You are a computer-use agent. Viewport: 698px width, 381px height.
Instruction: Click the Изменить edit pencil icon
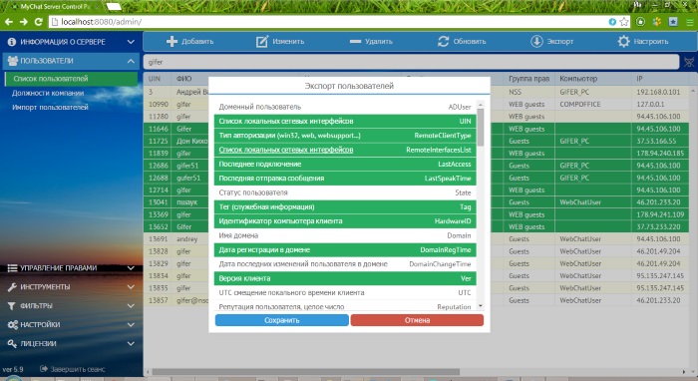coord(262,42)
